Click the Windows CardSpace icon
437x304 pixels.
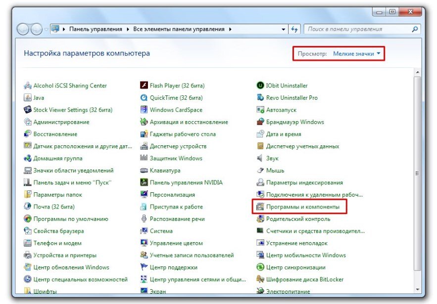pos(144,110)
